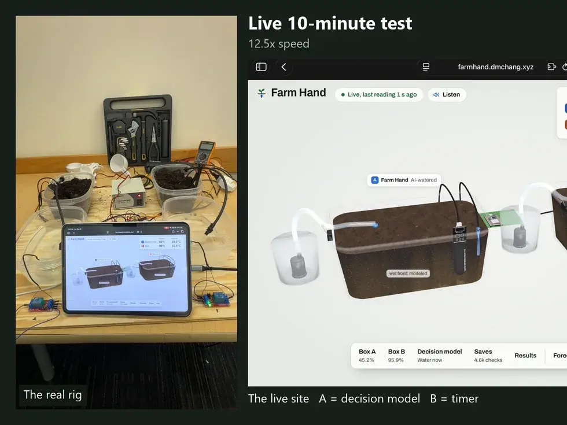
Task: Click the Live 10-minute test heading
Action: [x=330, y=24]
